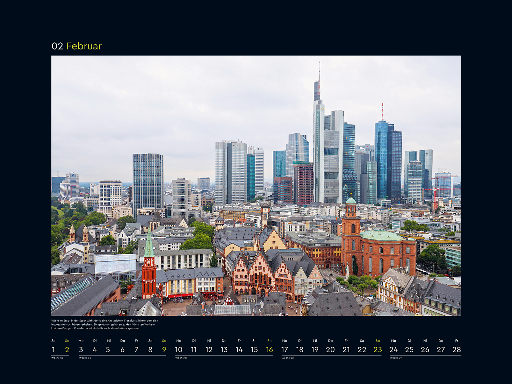
Task: Select date 9, the highlighted Sunday
Action: (x=164, y=350)
